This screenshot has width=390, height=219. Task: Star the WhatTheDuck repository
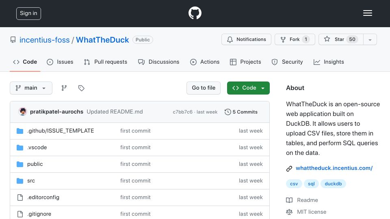[341, 39]
